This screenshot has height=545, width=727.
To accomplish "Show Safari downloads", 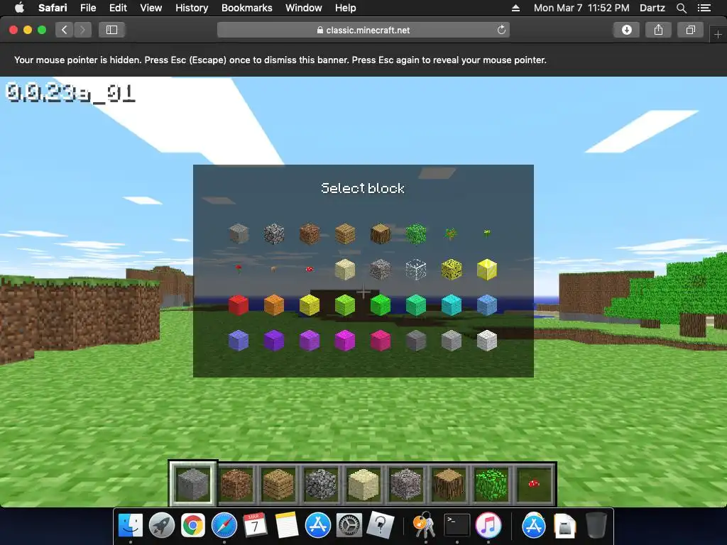I will 626,30.
